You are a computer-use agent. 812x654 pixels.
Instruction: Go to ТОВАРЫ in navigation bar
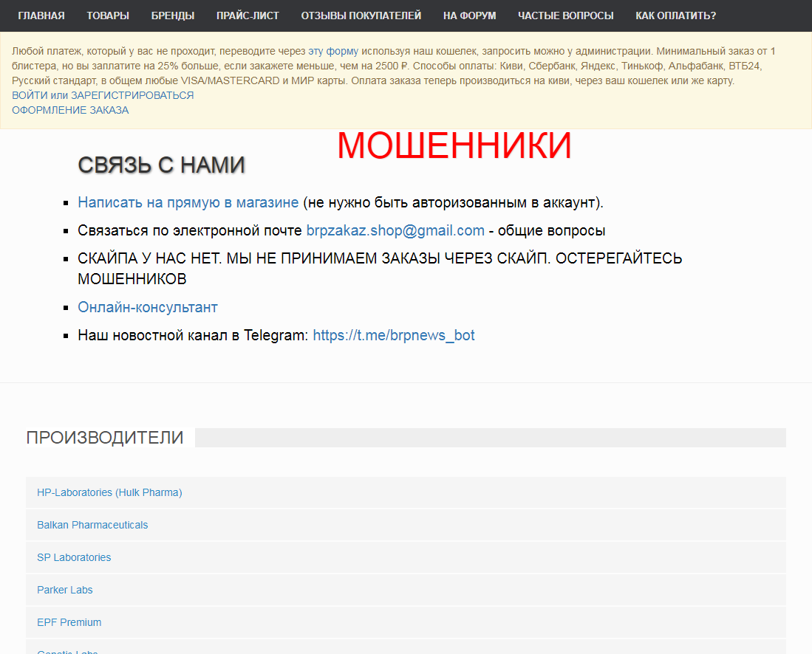108,16
